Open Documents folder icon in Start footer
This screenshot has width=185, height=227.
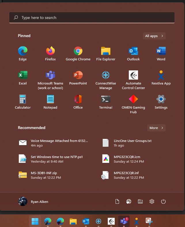[117, 201]
